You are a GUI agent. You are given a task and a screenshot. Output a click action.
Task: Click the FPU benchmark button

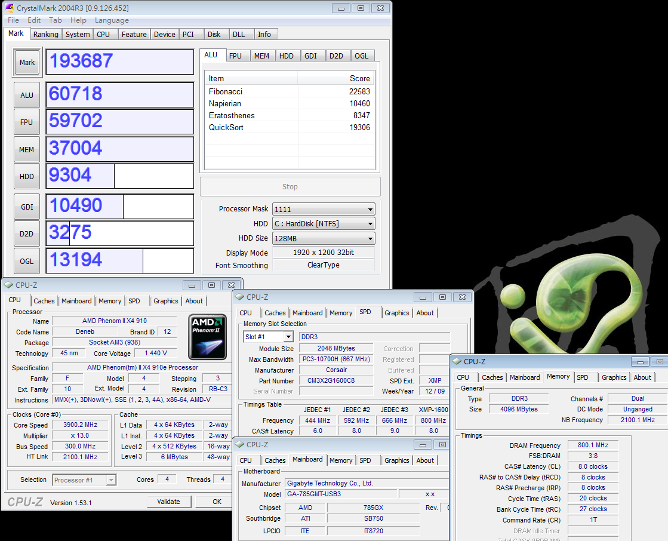click(x=27, y=122)
